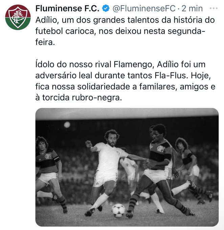Click the word Fla-Flus in the tweet

click(x=171, y=75)
